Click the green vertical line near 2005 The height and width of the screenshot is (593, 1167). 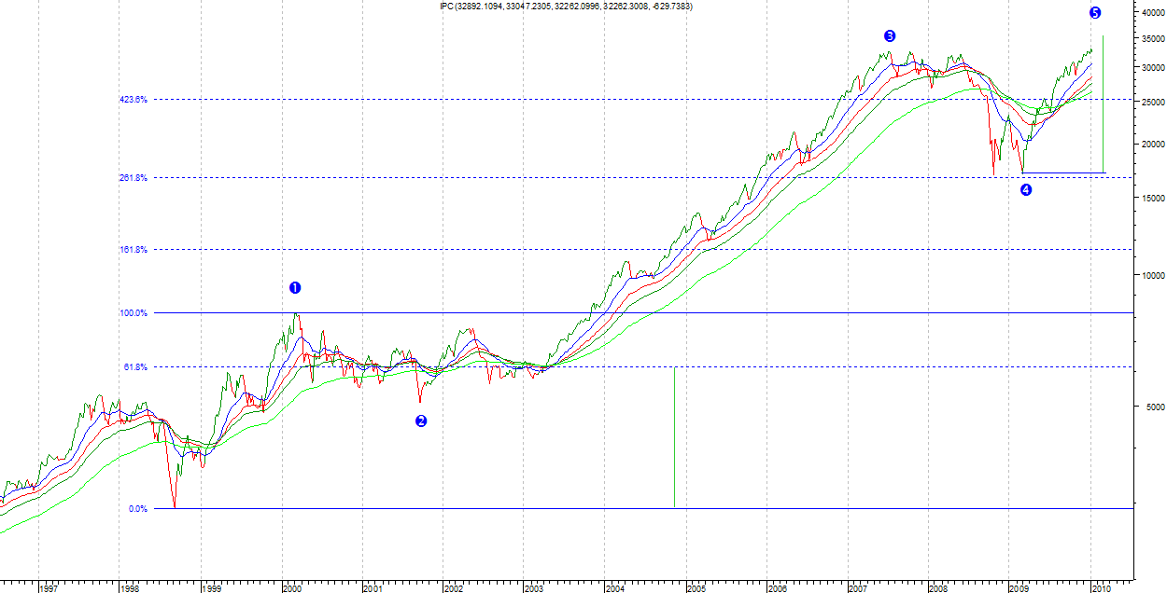click(674, 438)
